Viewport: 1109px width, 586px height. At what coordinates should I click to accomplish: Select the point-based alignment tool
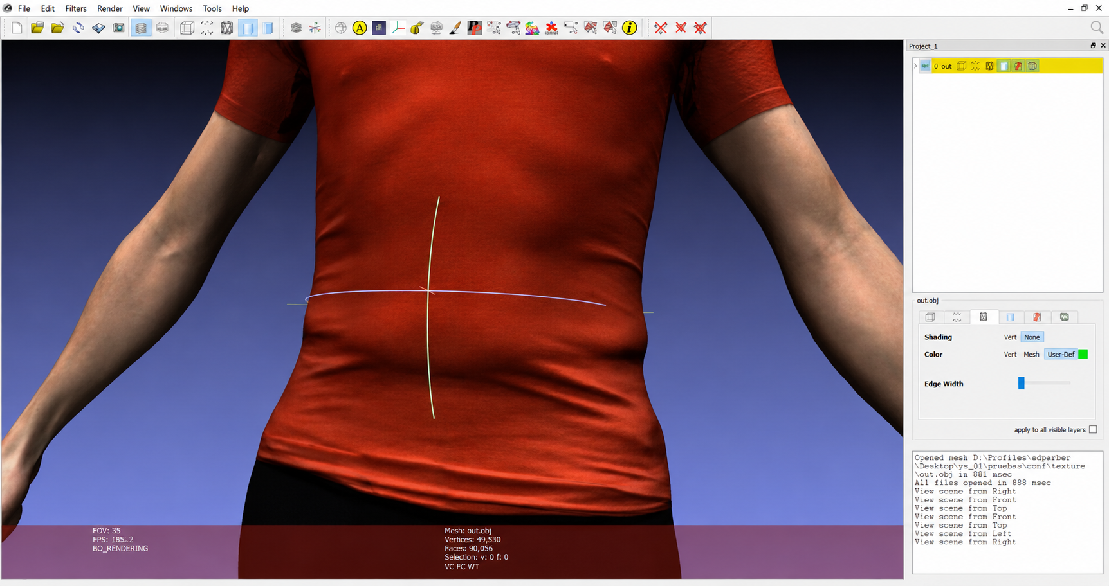click(494, 28)
